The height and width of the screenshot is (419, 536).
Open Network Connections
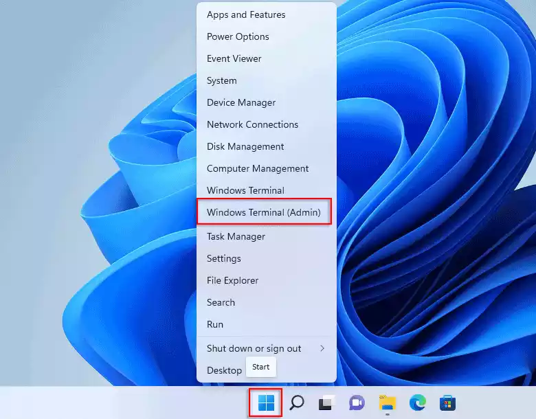click(252, 124)
